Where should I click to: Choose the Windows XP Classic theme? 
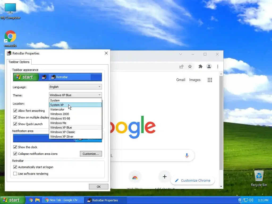click(75, 132)
